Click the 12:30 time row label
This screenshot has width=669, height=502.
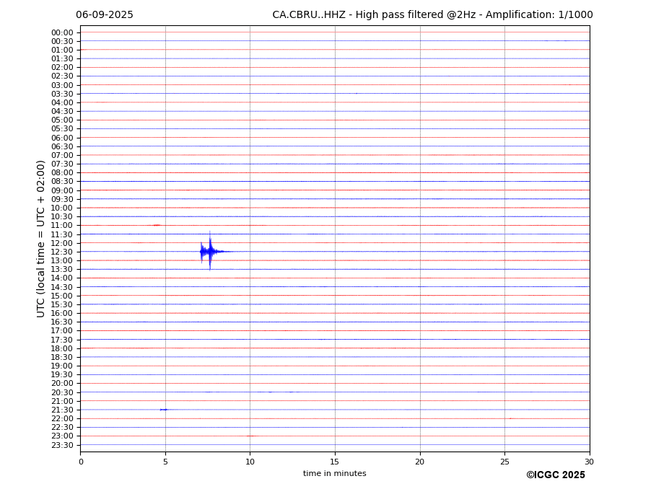coord(62,252)
